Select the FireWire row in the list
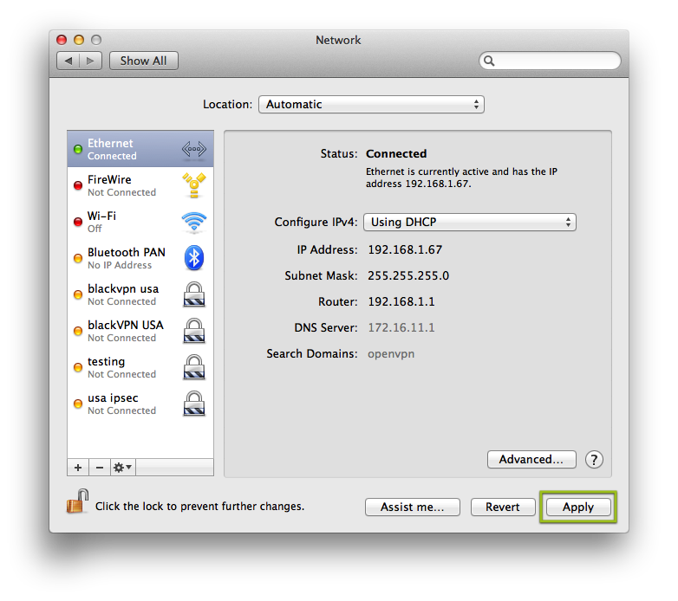 [x=140, y=185]
